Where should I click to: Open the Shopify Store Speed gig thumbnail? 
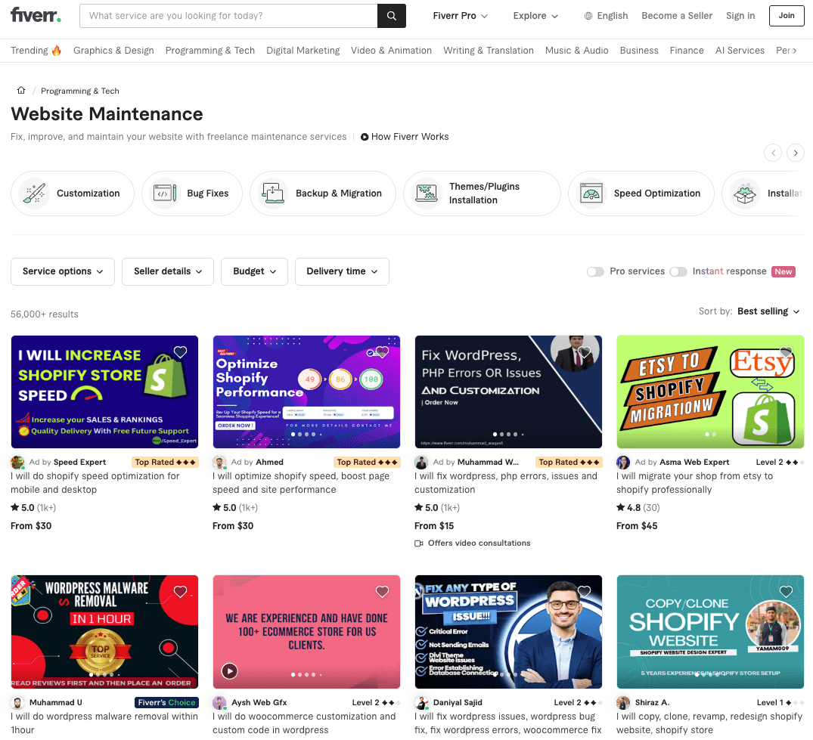[x=104, y=392]
